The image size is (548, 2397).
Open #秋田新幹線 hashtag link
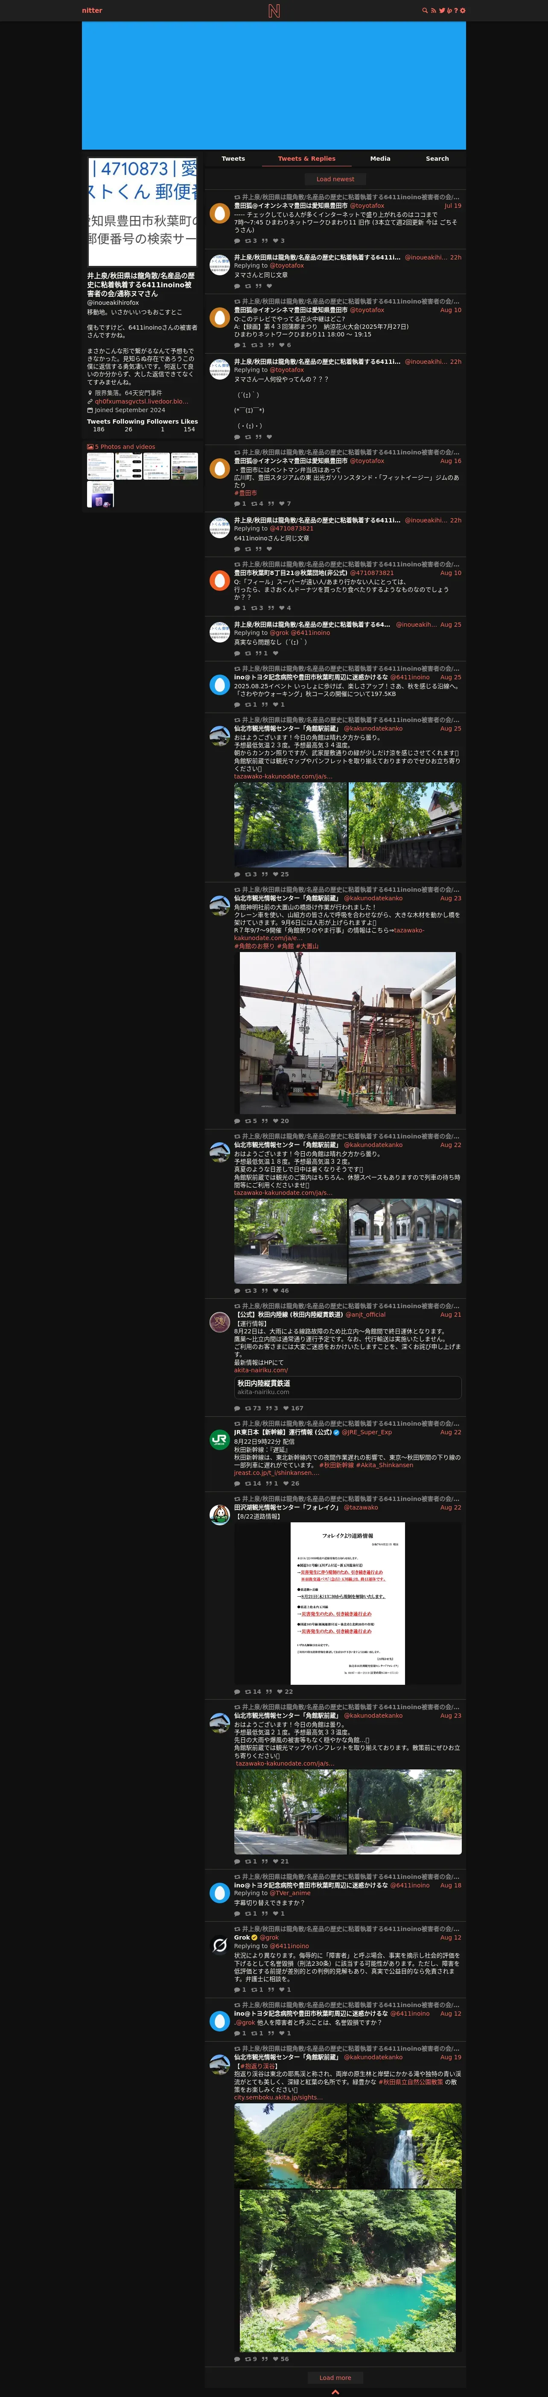click(336, 1465)
